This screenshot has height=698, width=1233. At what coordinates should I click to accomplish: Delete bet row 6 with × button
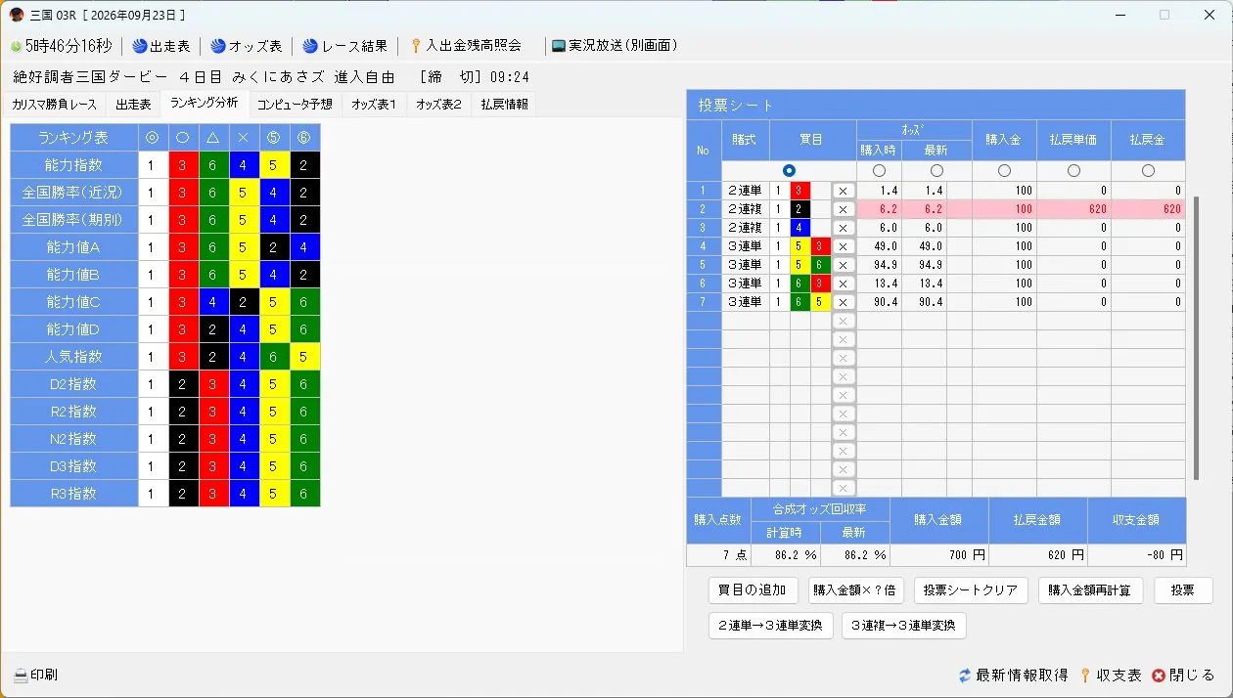point(843,284)
